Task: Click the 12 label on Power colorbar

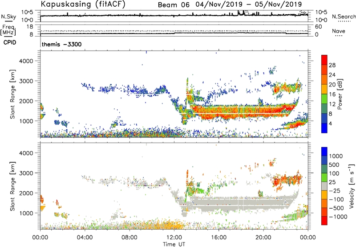Action: [x=332, y=104]
